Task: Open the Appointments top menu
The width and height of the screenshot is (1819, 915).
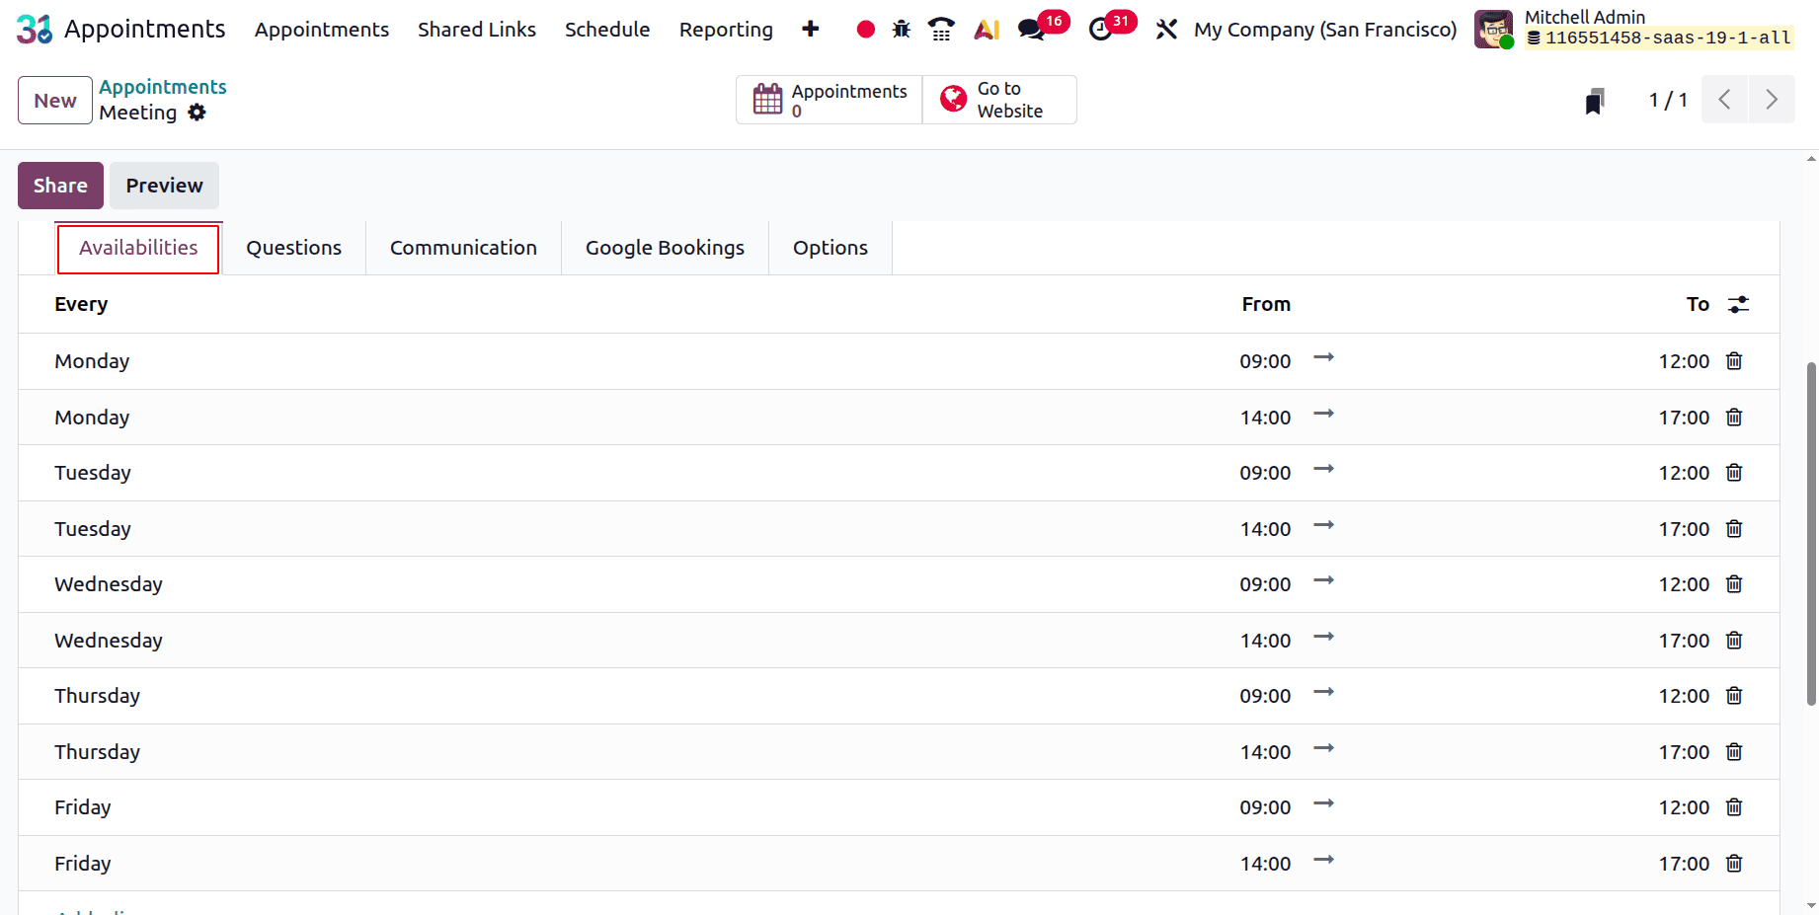Action: coord(322,30)
